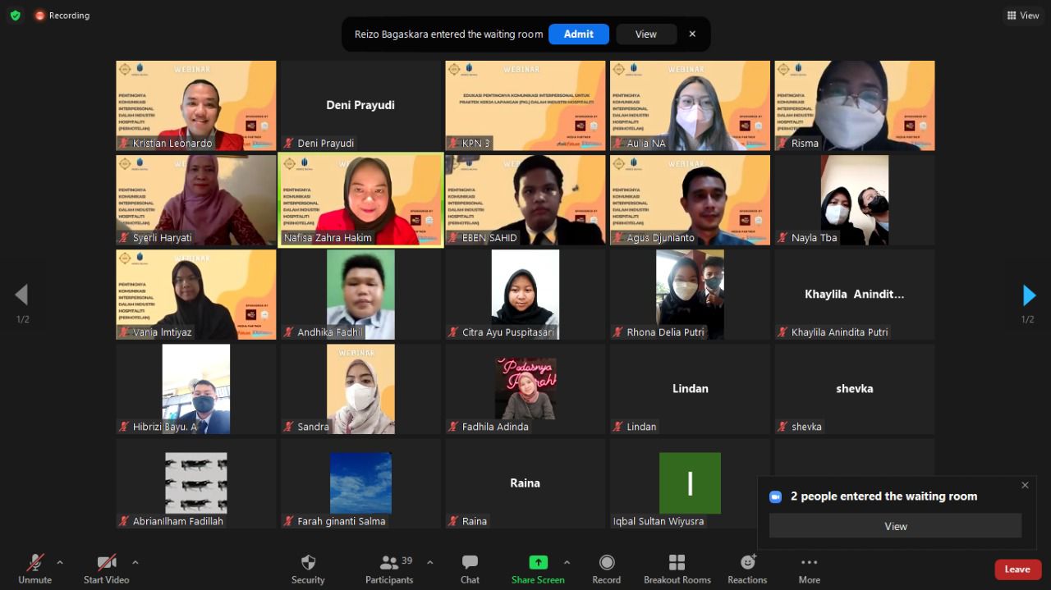This screenshot has height=590, width=1051.
Task: Expand Share Screen options arrow
Action: pos(567,562)
